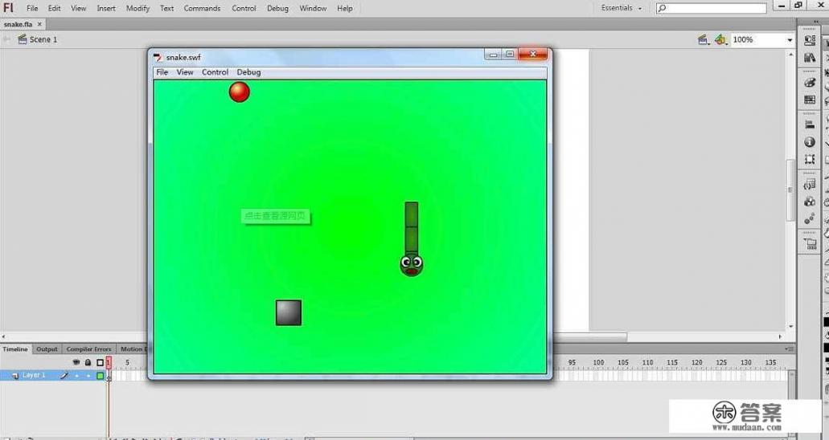The width and height of the screenshot is (829, 440).
Task: Toggle outline color box for Layer 1
Action: (x=101, y=376)
